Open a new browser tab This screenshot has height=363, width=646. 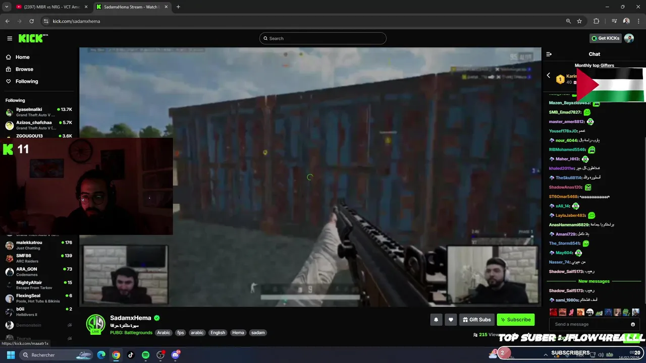tap(178, 7)
